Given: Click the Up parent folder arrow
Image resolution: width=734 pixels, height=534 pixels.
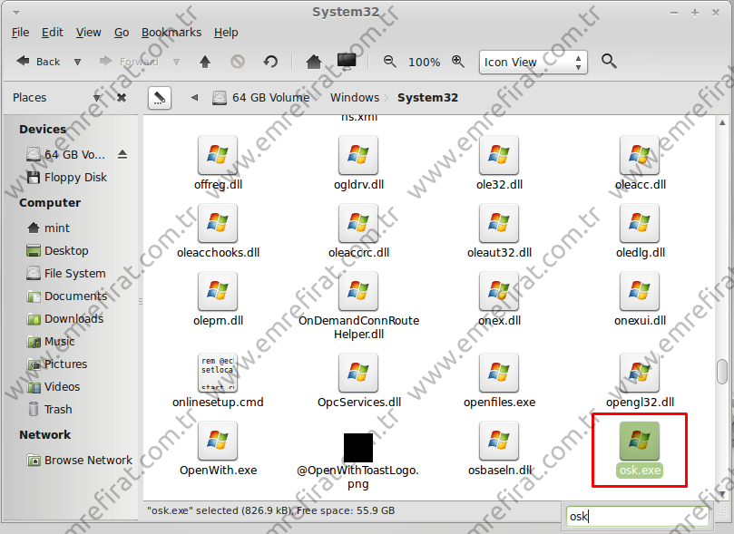Looking at the screenshot, I should [205, 62].
